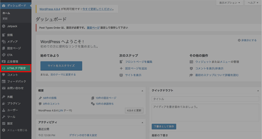262x139 pixels.
Task: Click the WordPress 4.9.4 link
Action: (x=50, y=9)
